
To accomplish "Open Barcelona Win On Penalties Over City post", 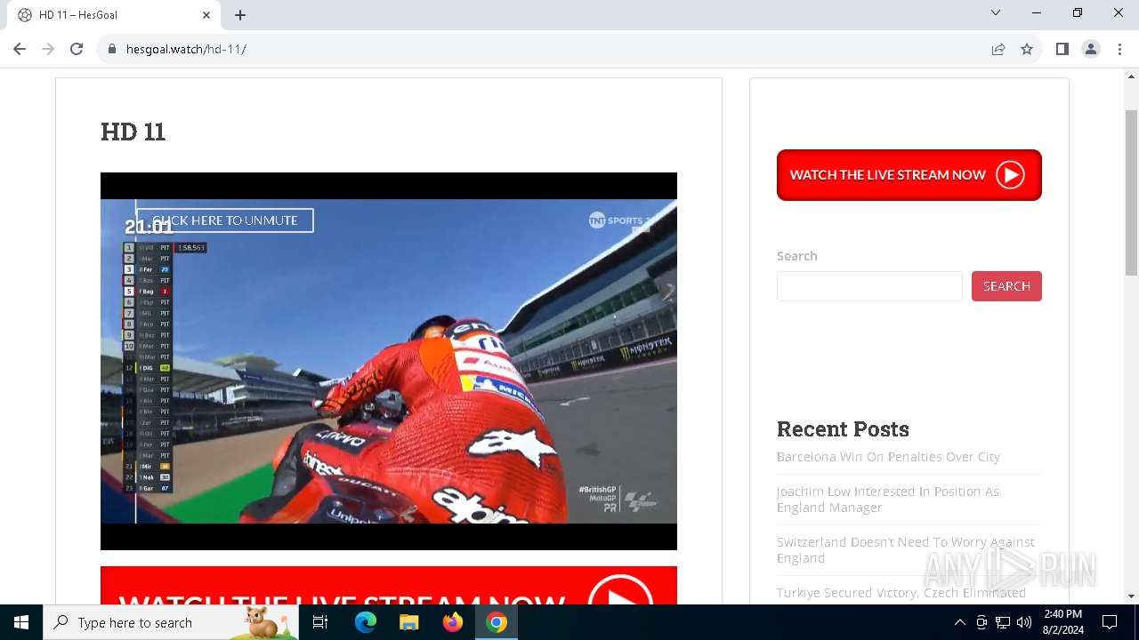I will click(x=888, y=457).
